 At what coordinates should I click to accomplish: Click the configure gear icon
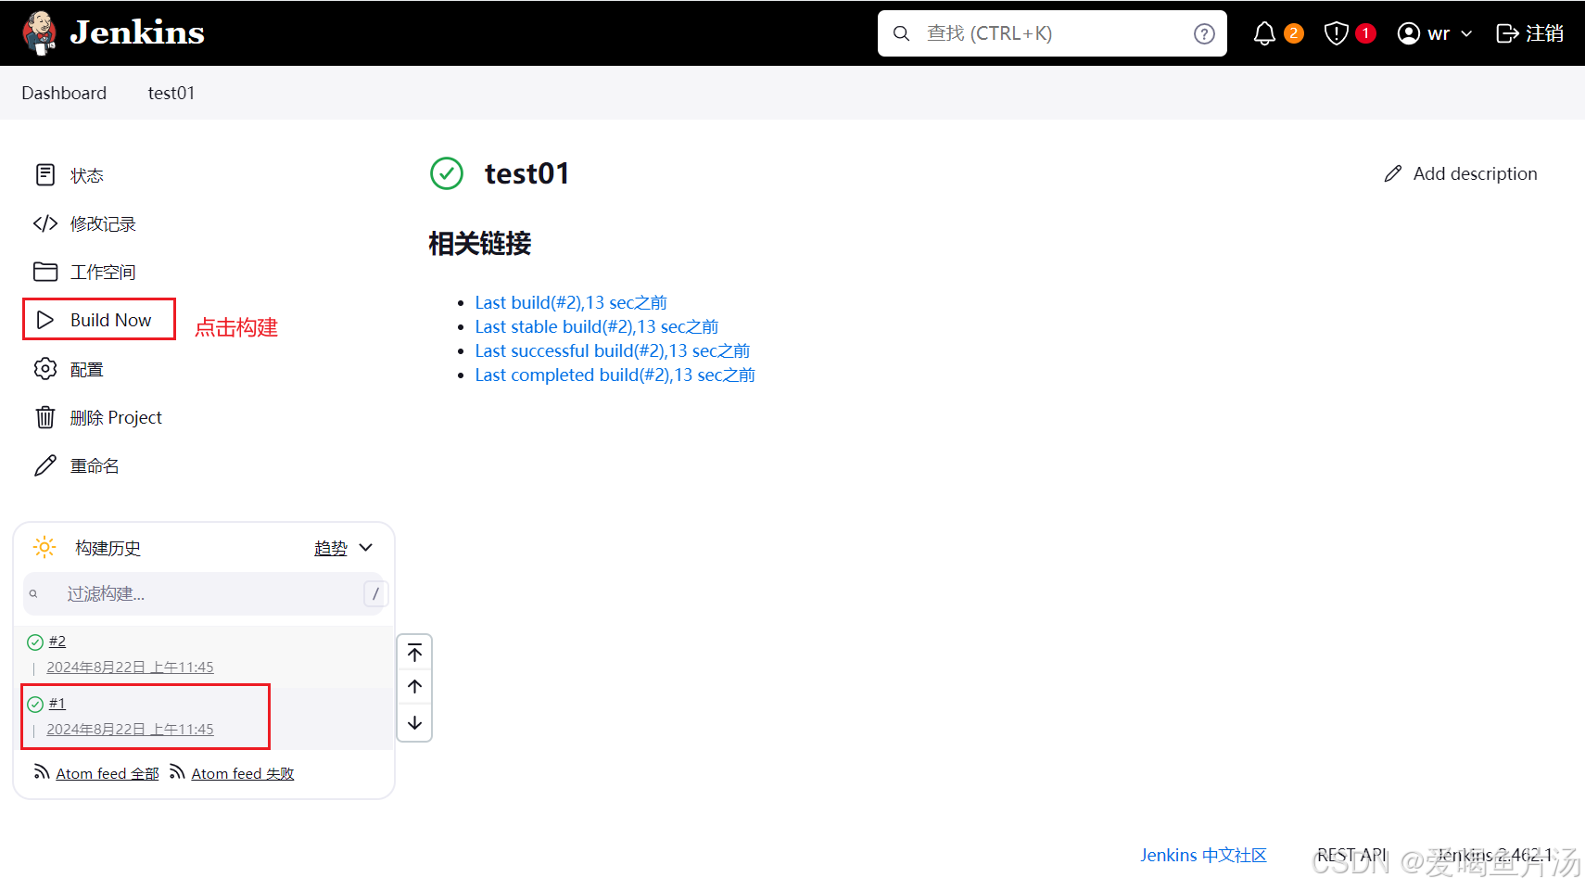pos(45,369)
